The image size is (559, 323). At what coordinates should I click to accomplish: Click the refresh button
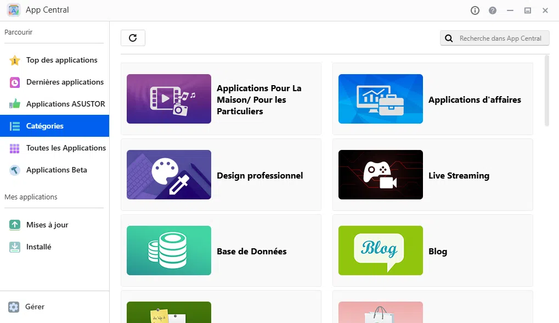pos(133,38)
